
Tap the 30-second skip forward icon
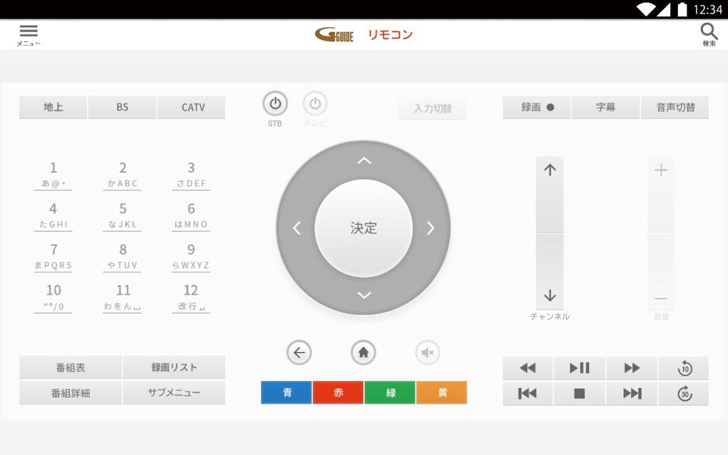click(x=684, y=392)
